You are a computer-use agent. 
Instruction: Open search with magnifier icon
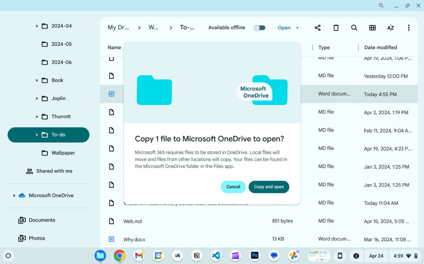[354, 28]
